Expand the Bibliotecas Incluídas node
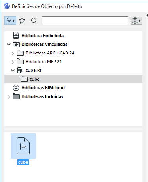This screenshot has width=148, height=182. coord(9,97)
